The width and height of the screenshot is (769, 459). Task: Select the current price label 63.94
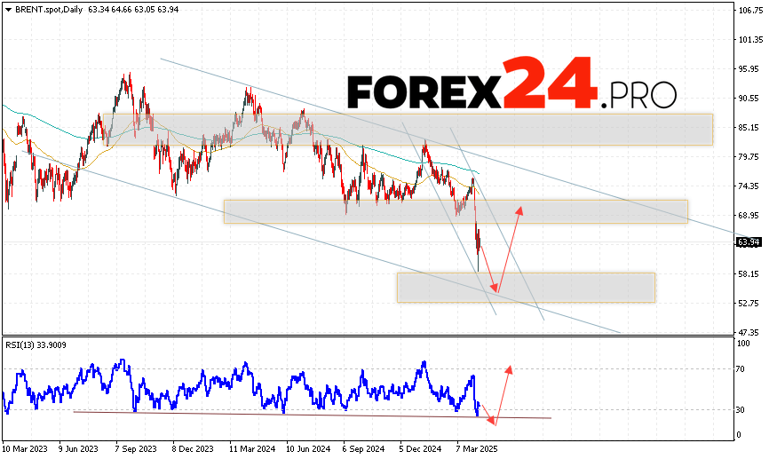[x=748, y=241]
